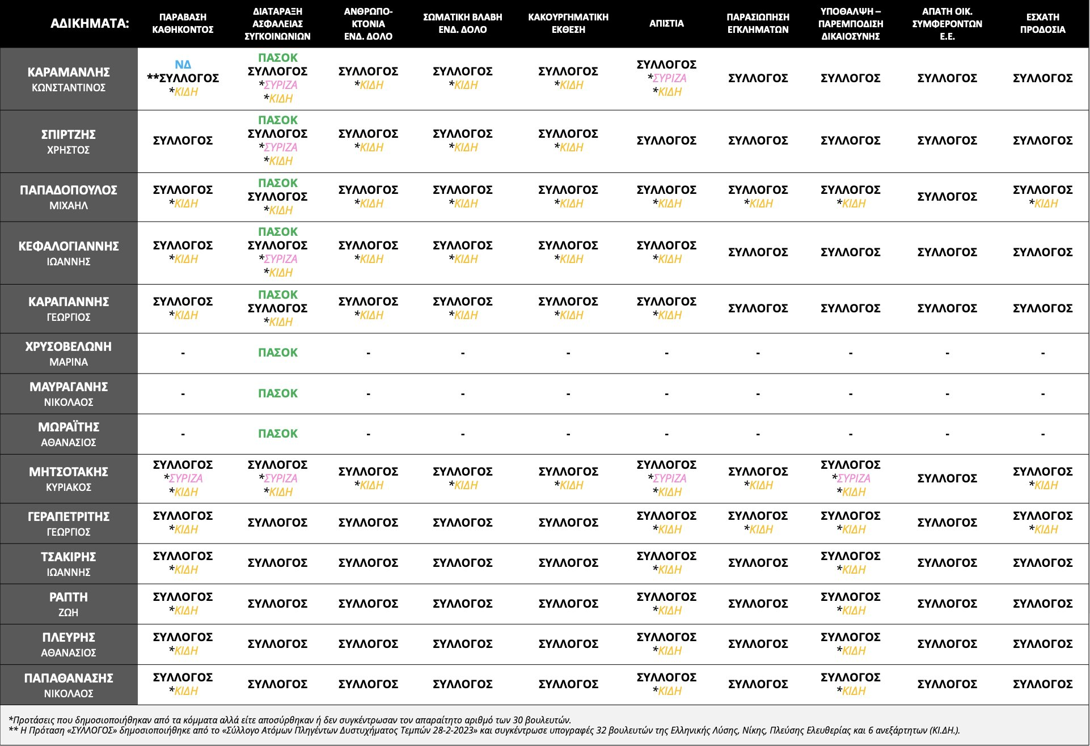Click the footnote starting with ** Η Πρόταση «ΣΥΛΛΟΓΟΣ»
The height and width of the screenshot is (746, 1090).
tap(484, 730)
